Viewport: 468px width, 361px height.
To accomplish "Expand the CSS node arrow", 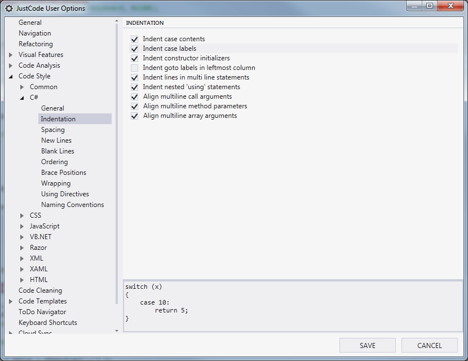I will pos(22,215).
